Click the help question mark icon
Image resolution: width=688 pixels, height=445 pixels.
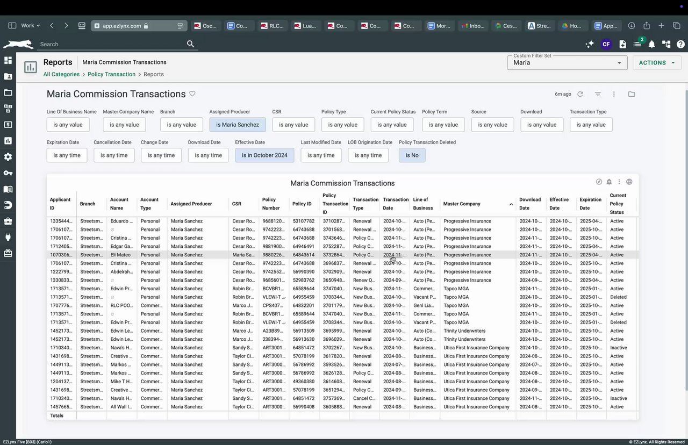(x=680, y=45)
